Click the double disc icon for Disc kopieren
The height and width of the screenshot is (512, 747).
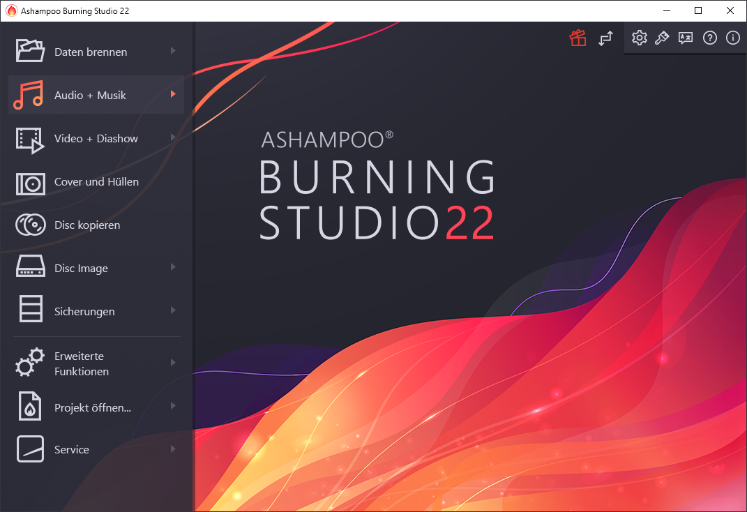click(x=31, y=225)
